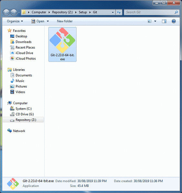Open the Organize menu

point(15,21)
